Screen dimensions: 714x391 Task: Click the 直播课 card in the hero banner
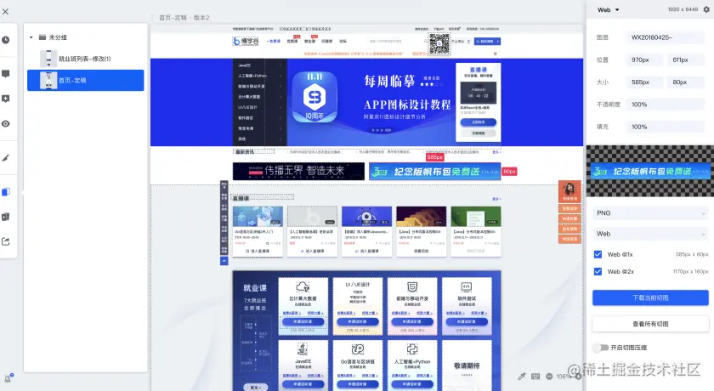click(478, 102)
